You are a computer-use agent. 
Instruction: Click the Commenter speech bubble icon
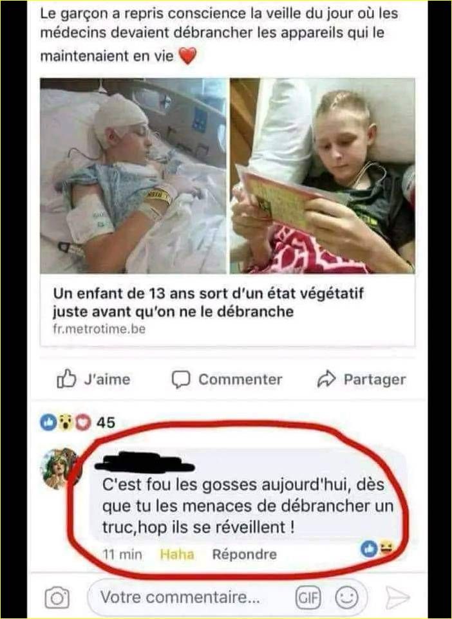click(x=181, y=380)
